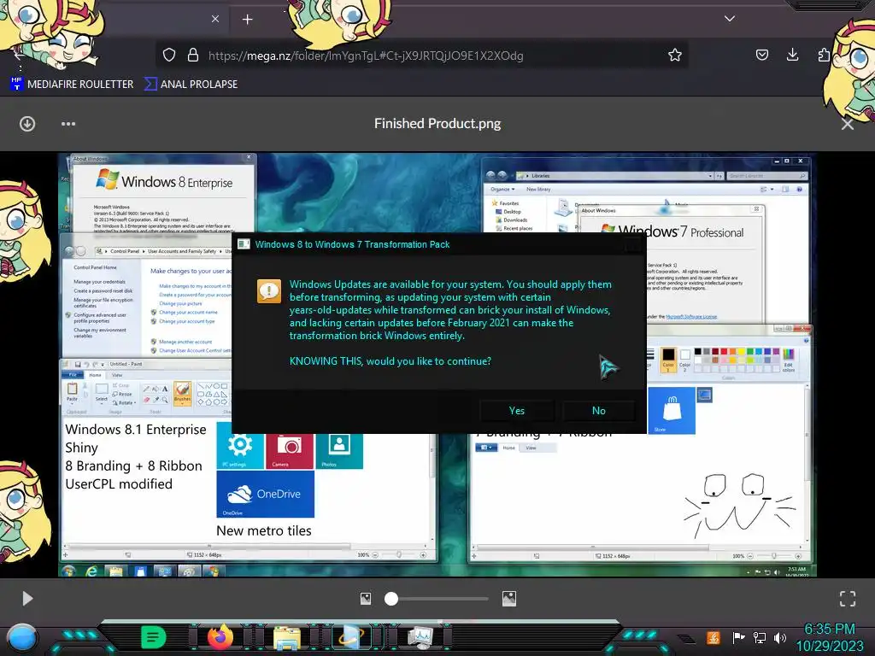
Task: Click the dialog title Windows 8 to Windows 7 Transformation Pack
Action: point(352,244)
